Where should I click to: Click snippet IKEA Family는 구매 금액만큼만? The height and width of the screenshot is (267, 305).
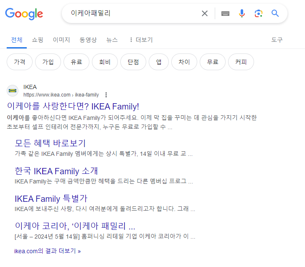click(x=104, y=181)
